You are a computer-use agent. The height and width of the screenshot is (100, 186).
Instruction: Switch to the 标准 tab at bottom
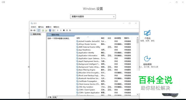(x=55, y=97)
